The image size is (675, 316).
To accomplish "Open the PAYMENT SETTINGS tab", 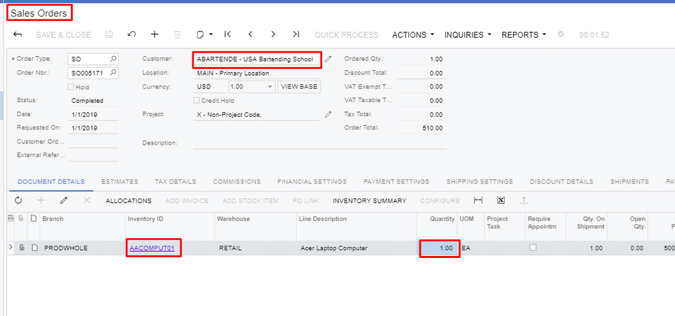I will (396, 182).
